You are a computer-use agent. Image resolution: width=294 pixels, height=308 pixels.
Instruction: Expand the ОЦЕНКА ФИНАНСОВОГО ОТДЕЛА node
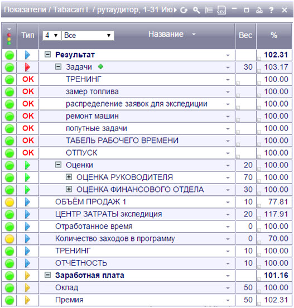(69, 189)
